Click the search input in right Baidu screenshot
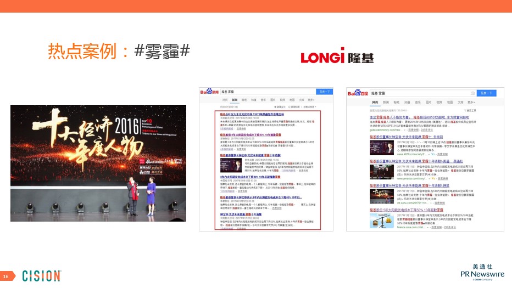 coord(423,93)
